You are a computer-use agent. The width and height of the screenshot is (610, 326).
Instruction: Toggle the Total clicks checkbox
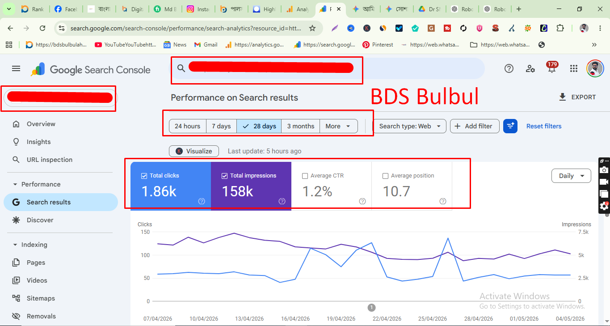144,176
